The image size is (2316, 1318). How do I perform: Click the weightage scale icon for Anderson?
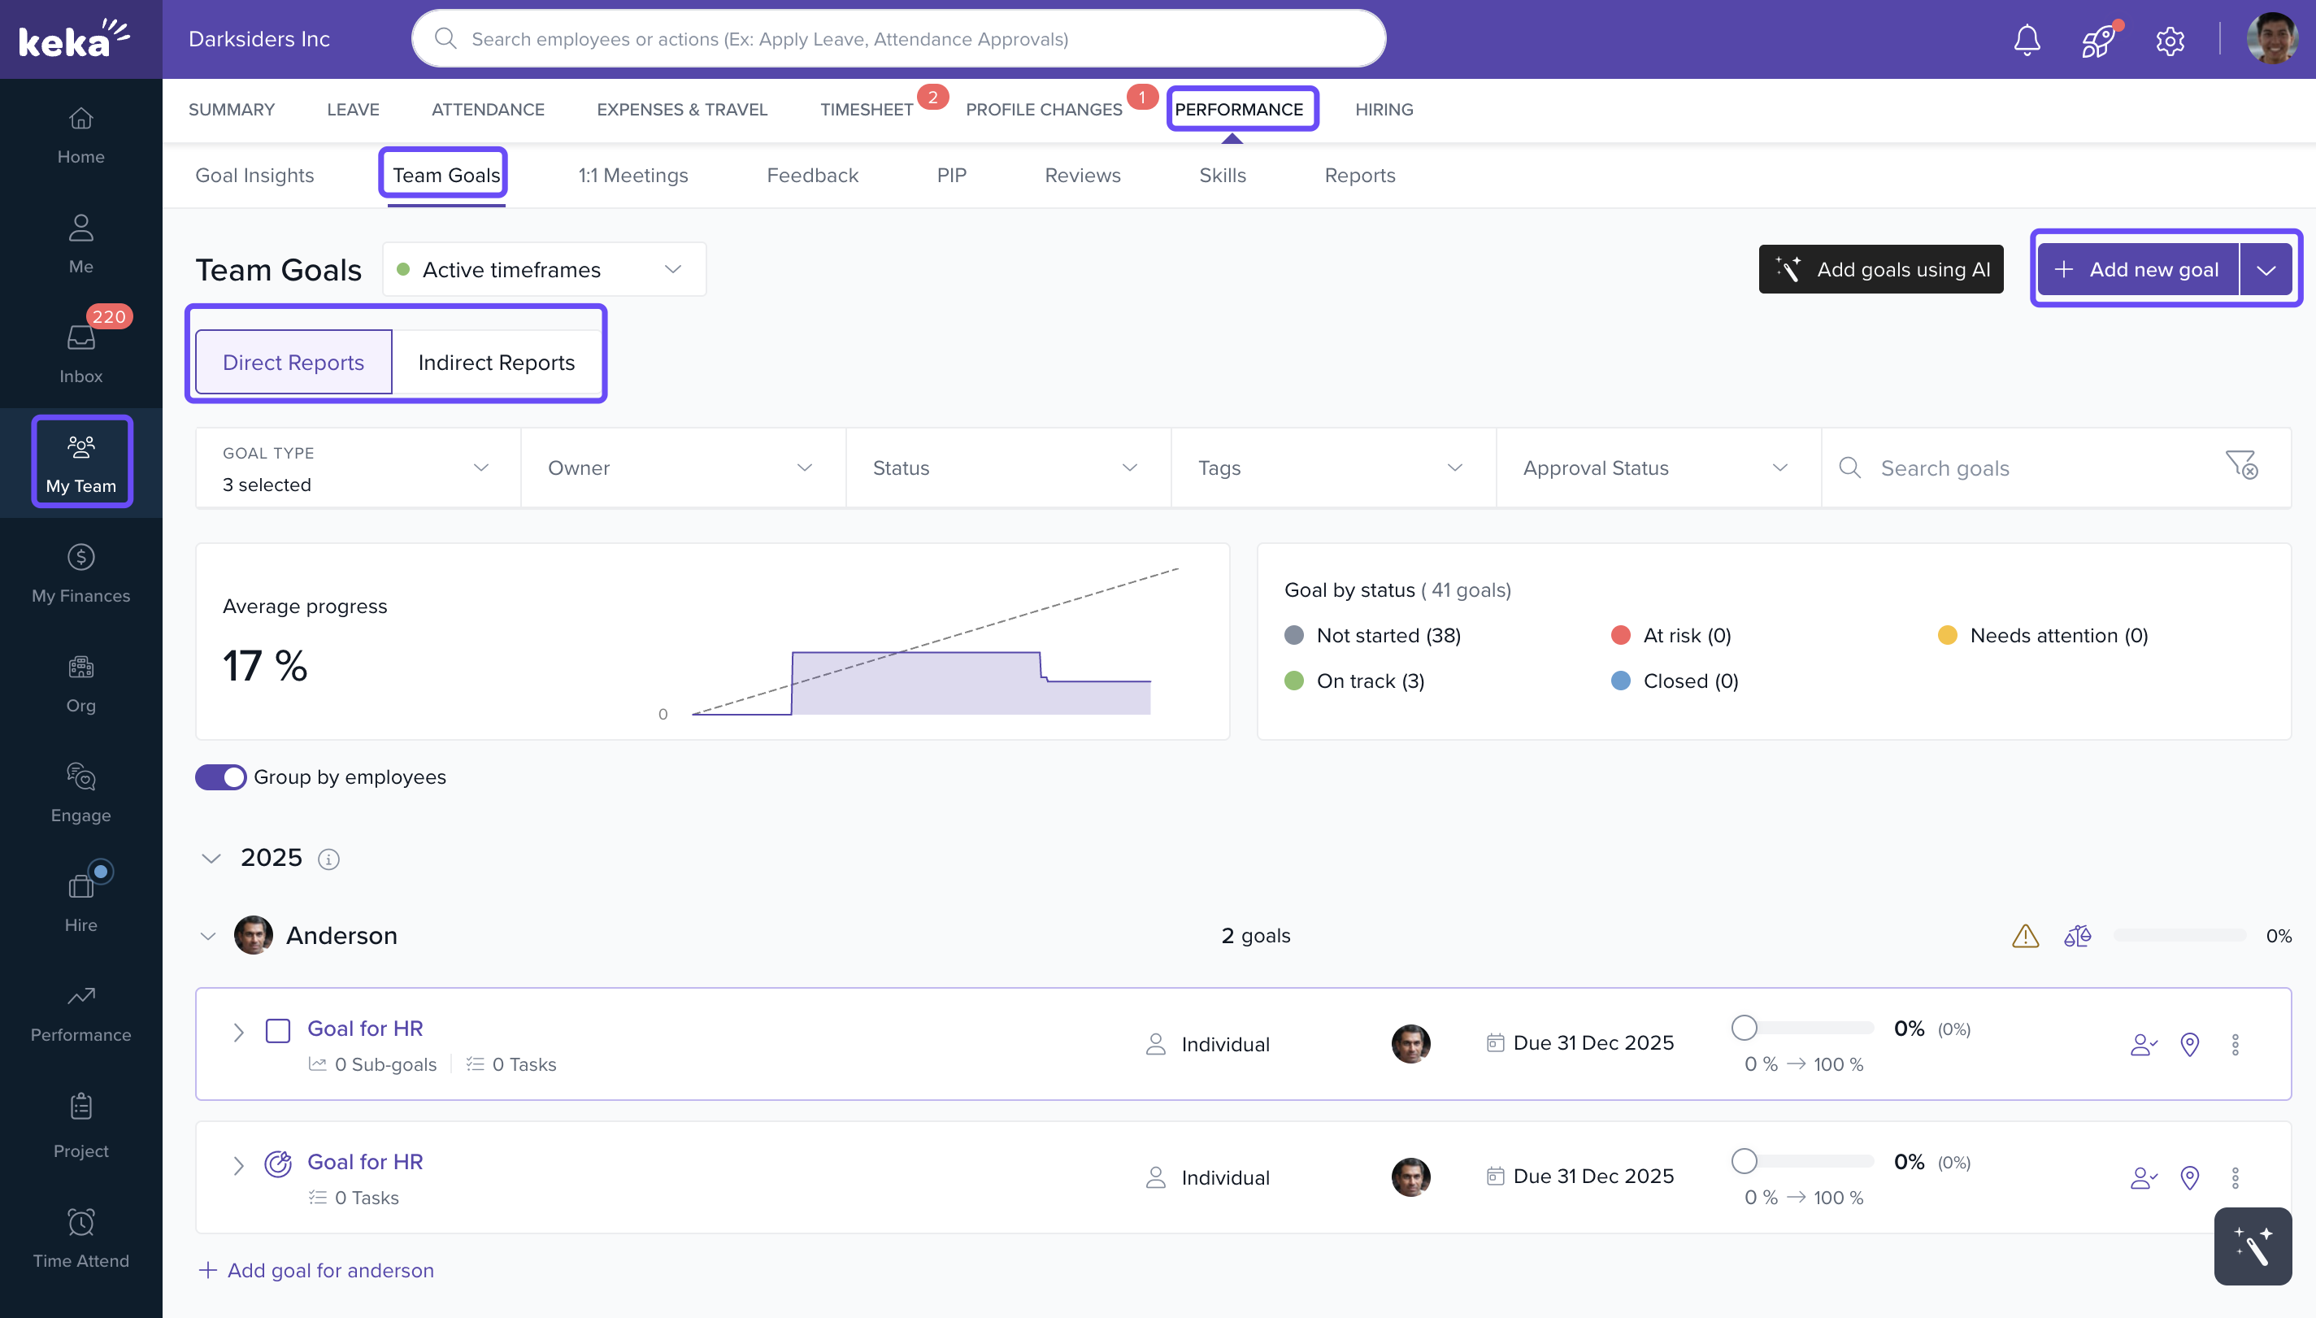(2077, 935)
